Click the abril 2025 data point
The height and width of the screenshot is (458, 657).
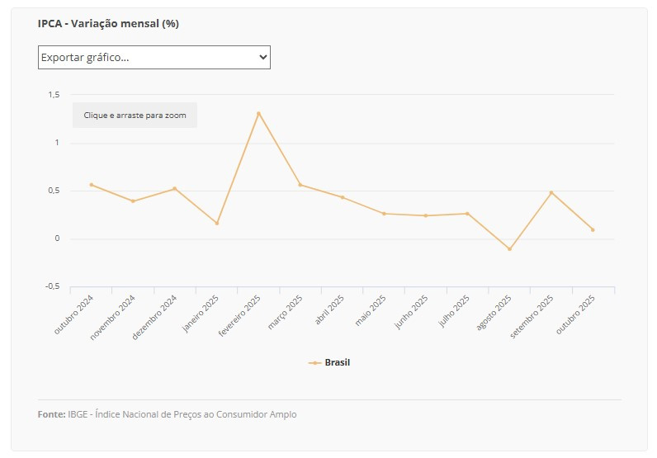[x=343, y=197]
